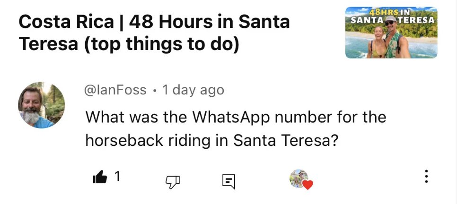
Task: Click "horseback riding in Santa Teresa?" comment line
Action: 211,141
